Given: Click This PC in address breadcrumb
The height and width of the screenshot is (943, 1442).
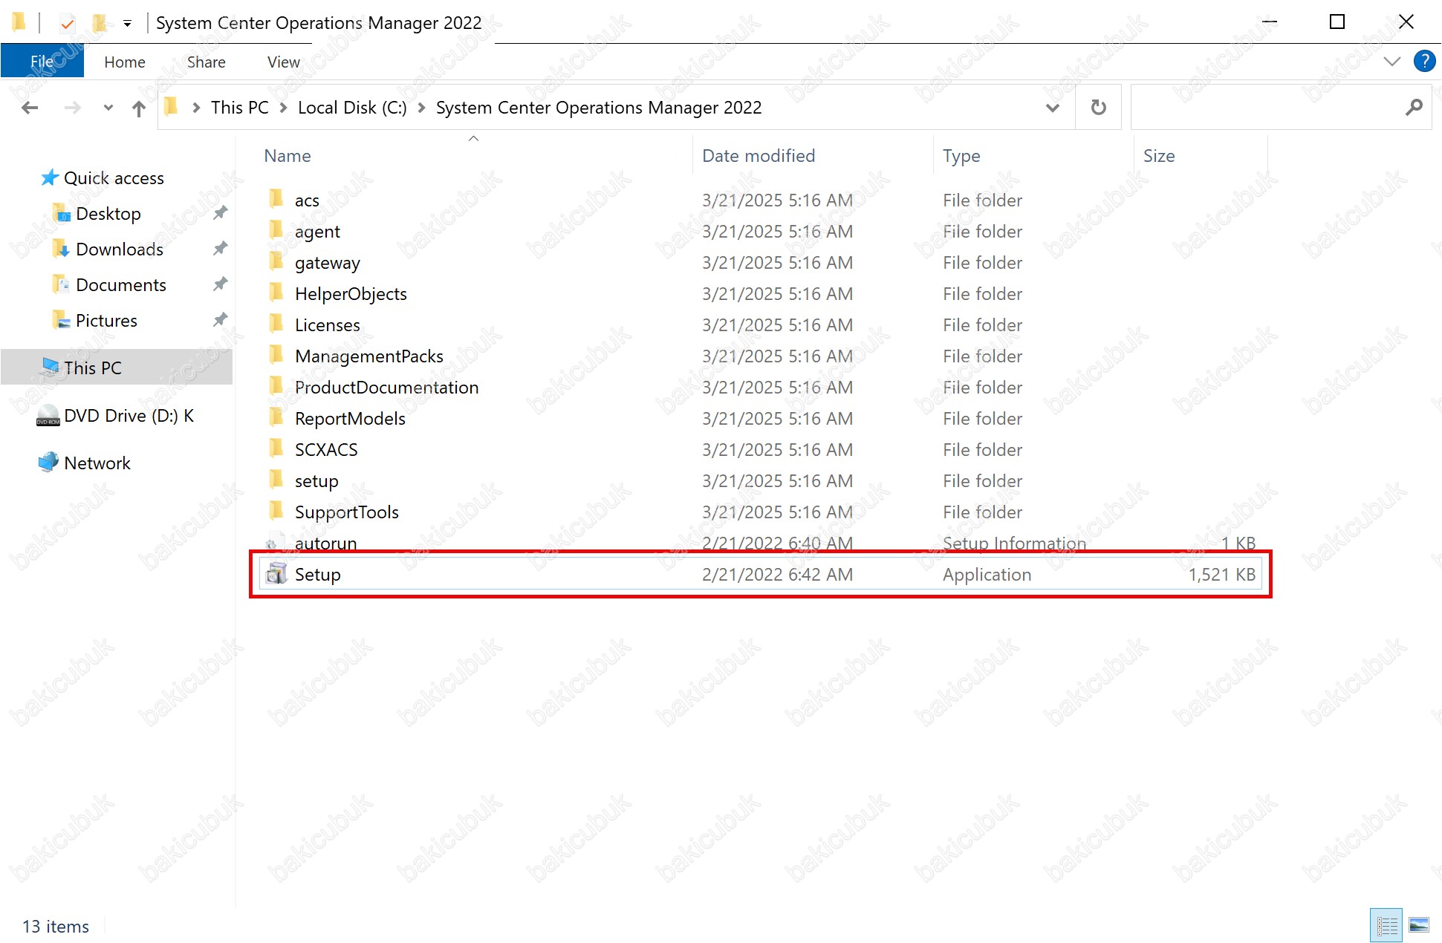Looking at the screenshot, I should [240, 108].
